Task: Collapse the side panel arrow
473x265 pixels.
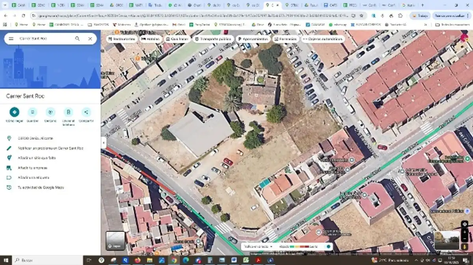Action: (x=104, y=142)
